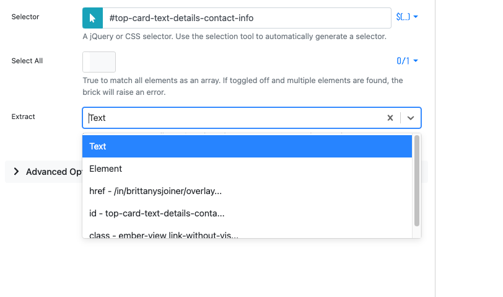Collapse the Extract list via chevron arrow
This screenshot has height=297, width=503.
pos(411,118)
